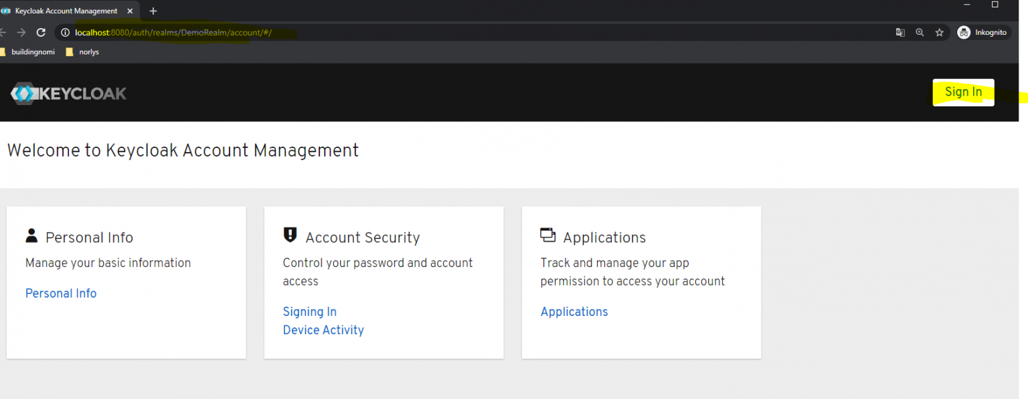Open the Inkognito profile indicator
Viewport: 1028px width, 399px height.
(982, 32)
